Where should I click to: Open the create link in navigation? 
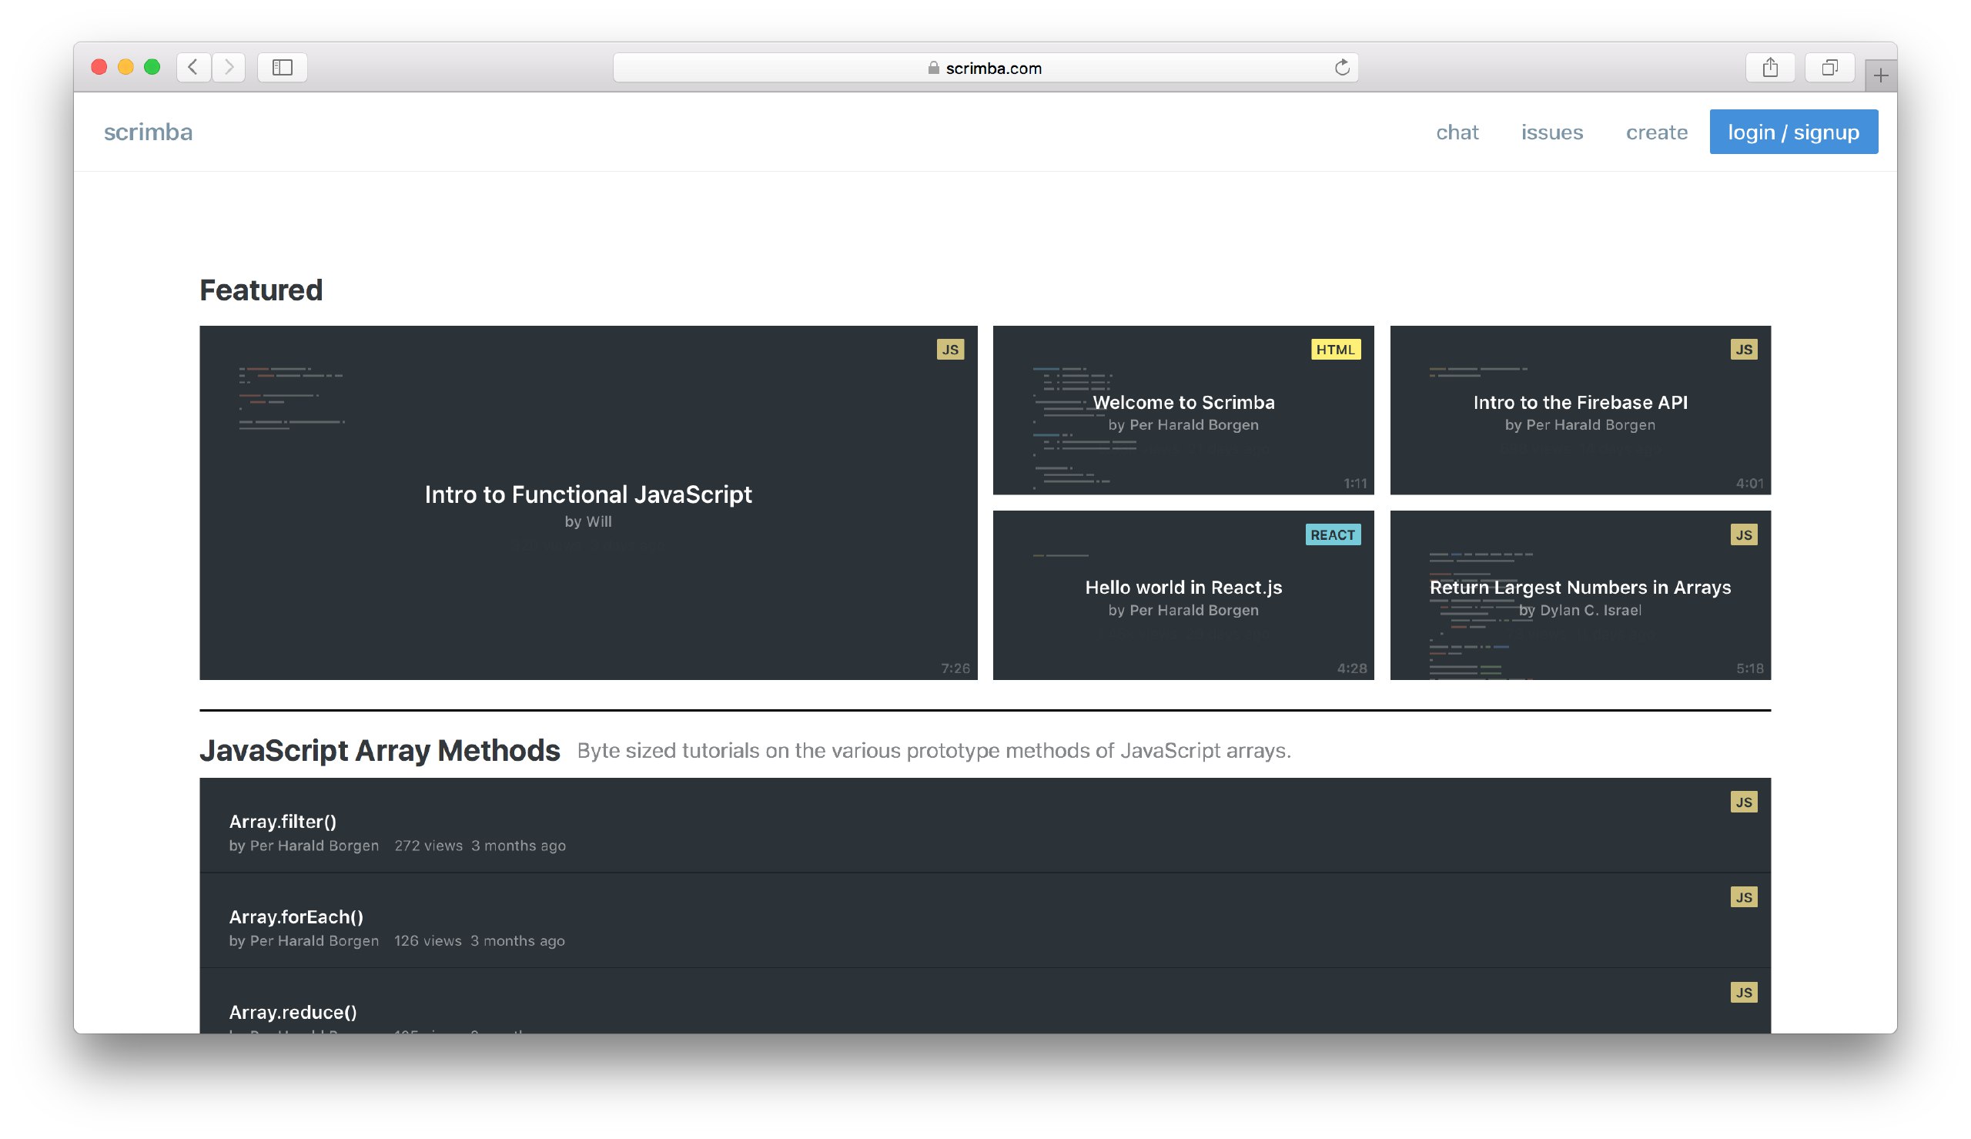pos(1656,132)
